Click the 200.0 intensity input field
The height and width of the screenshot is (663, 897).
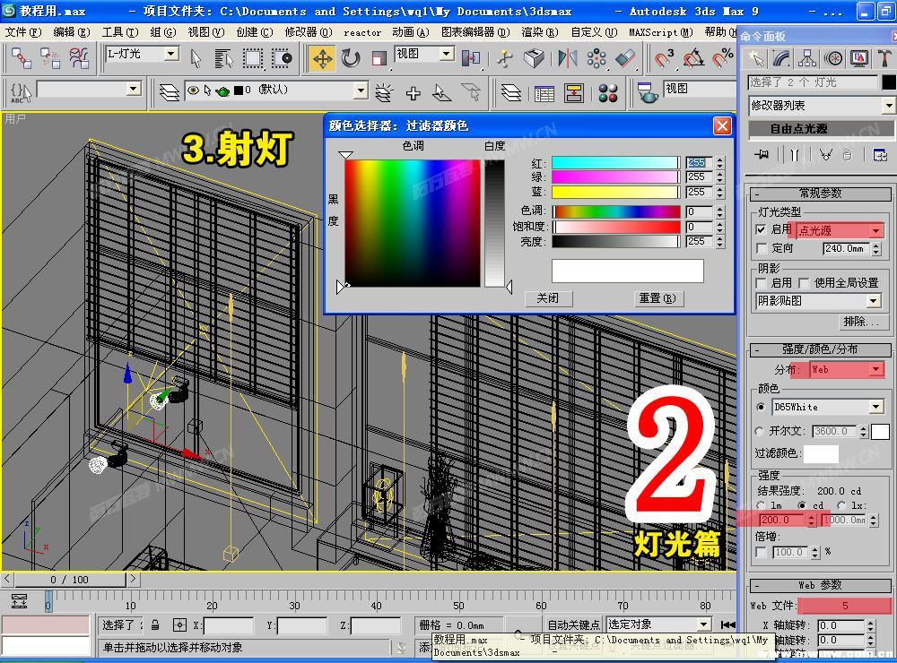[x=782, y=521]
